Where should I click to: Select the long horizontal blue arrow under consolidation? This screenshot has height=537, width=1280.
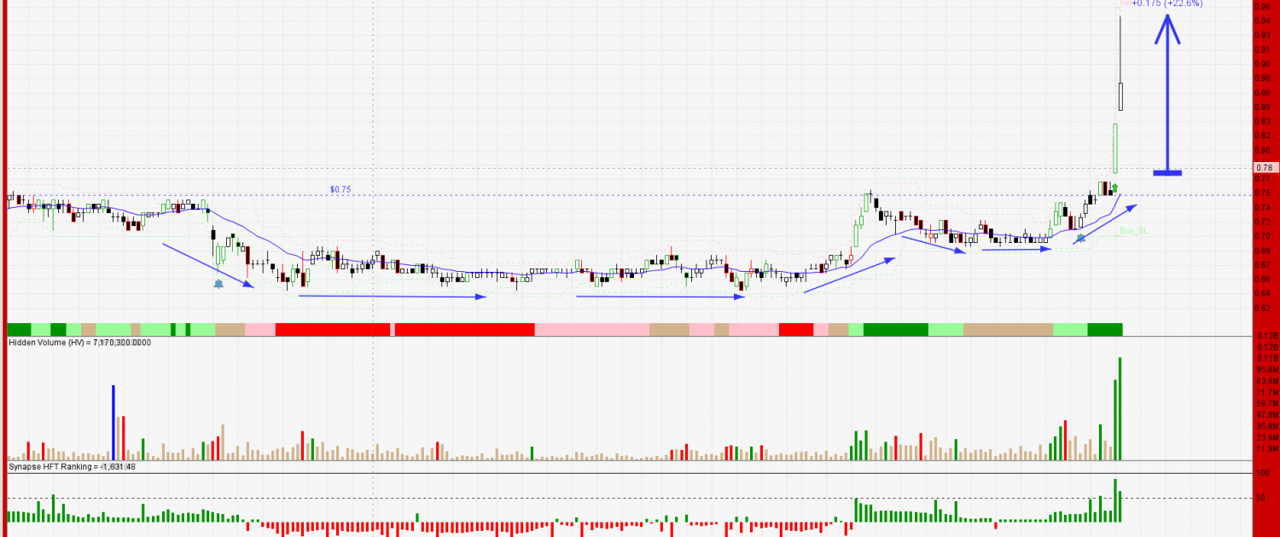click(x=392, y=297)
